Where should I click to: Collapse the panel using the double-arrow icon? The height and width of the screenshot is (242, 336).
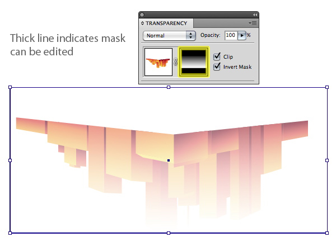(x=255, y=15)
